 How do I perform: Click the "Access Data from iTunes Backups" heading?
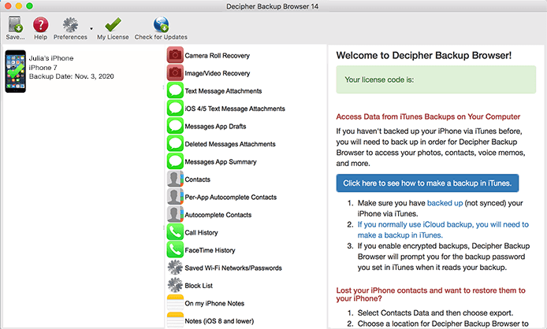point(428,116)
